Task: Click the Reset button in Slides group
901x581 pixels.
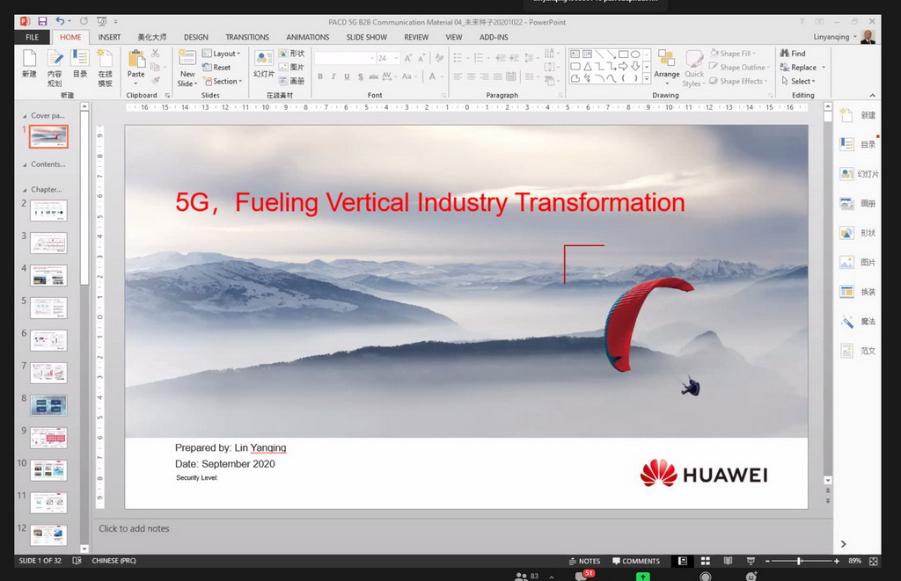Action: pos(217,68)
